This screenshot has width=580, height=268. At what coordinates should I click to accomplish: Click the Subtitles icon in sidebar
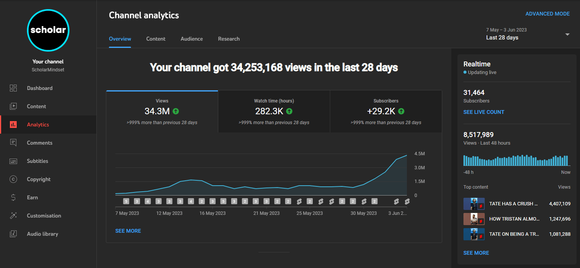pyautogui.click(x=13, y=161)
